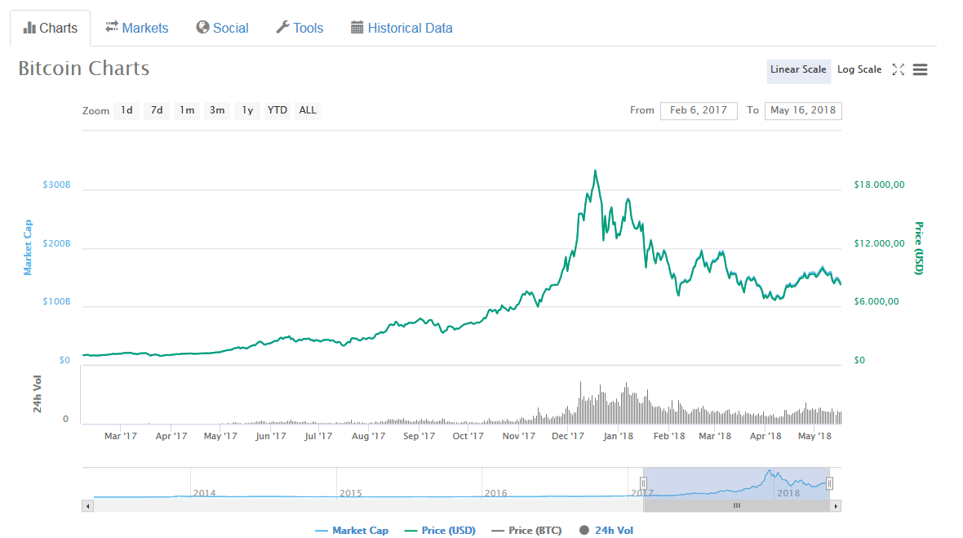Click the 2014 label in navigator

[205, 493]
